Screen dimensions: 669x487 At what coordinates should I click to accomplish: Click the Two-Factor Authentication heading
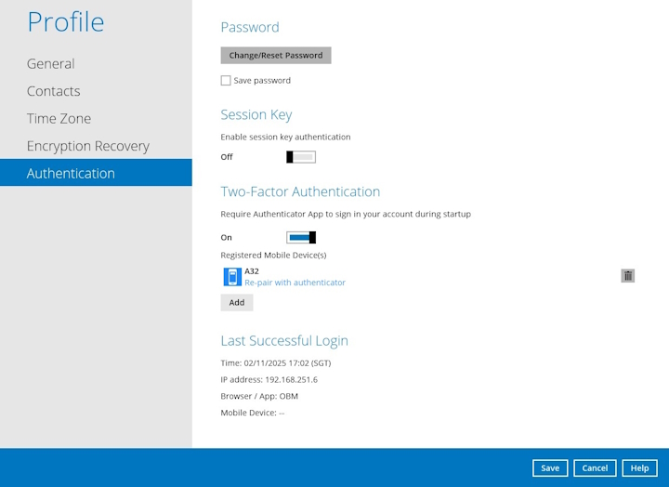(x=300, y=191)
